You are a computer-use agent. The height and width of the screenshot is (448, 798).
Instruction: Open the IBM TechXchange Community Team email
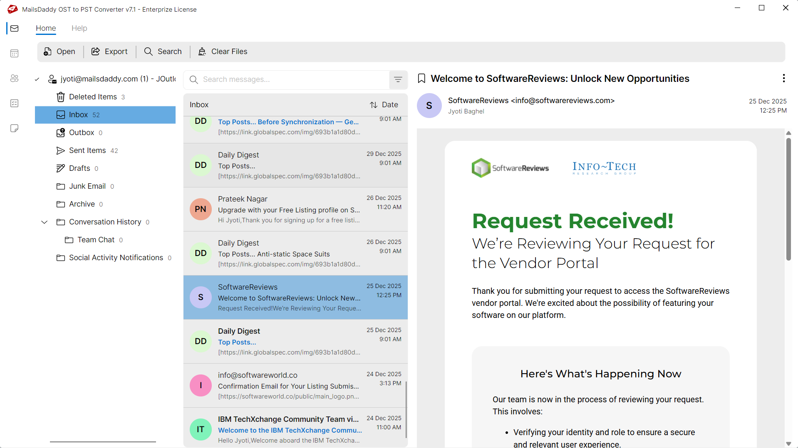coord(295,428)
